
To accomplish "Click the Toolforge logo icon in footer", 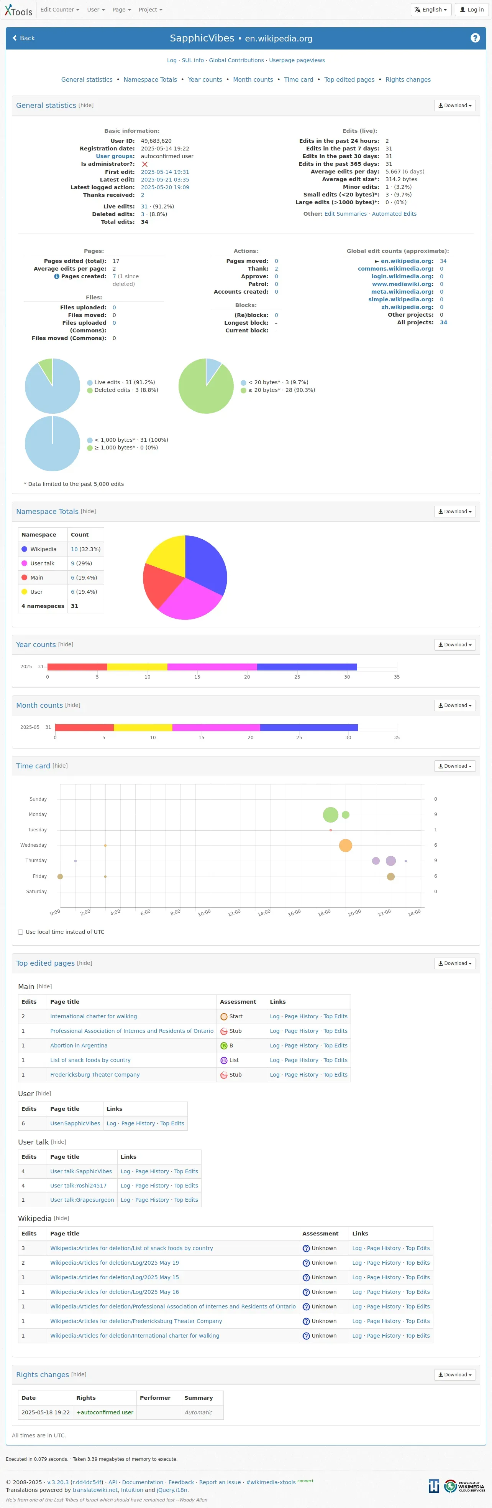I will click(434, 1487).
